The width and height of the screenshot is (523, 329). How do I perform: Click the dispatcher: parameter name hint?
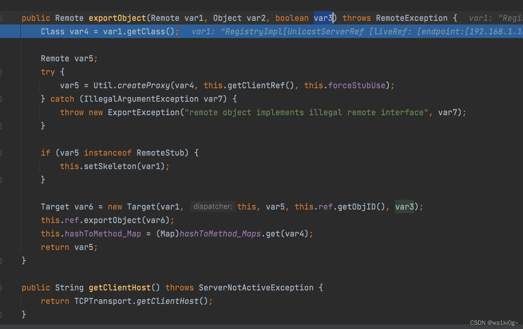click(213, 206)
